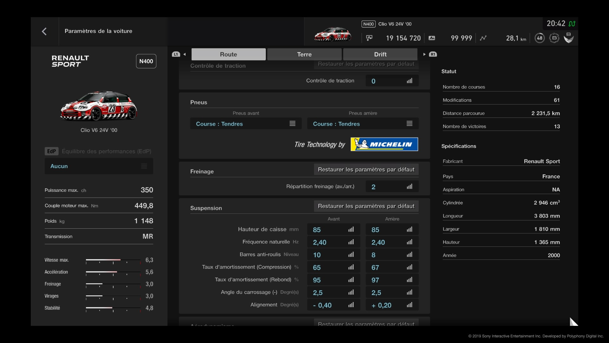The image size is (609, 343).
Task: Adjust traction control value 0
Action: tap(392, 81)
